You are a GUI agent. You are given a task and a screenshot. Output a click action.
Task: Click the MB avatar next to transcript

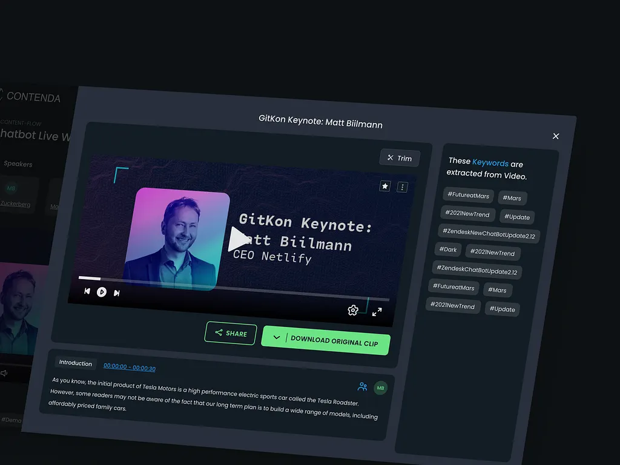click(x=381, y=387)
